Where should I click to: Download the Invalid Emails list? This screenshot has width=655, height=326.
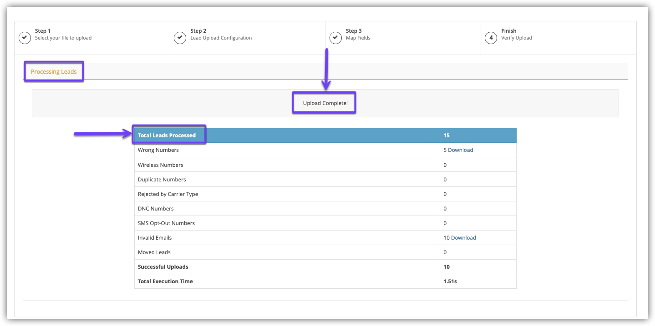click(x=463, y=238)
